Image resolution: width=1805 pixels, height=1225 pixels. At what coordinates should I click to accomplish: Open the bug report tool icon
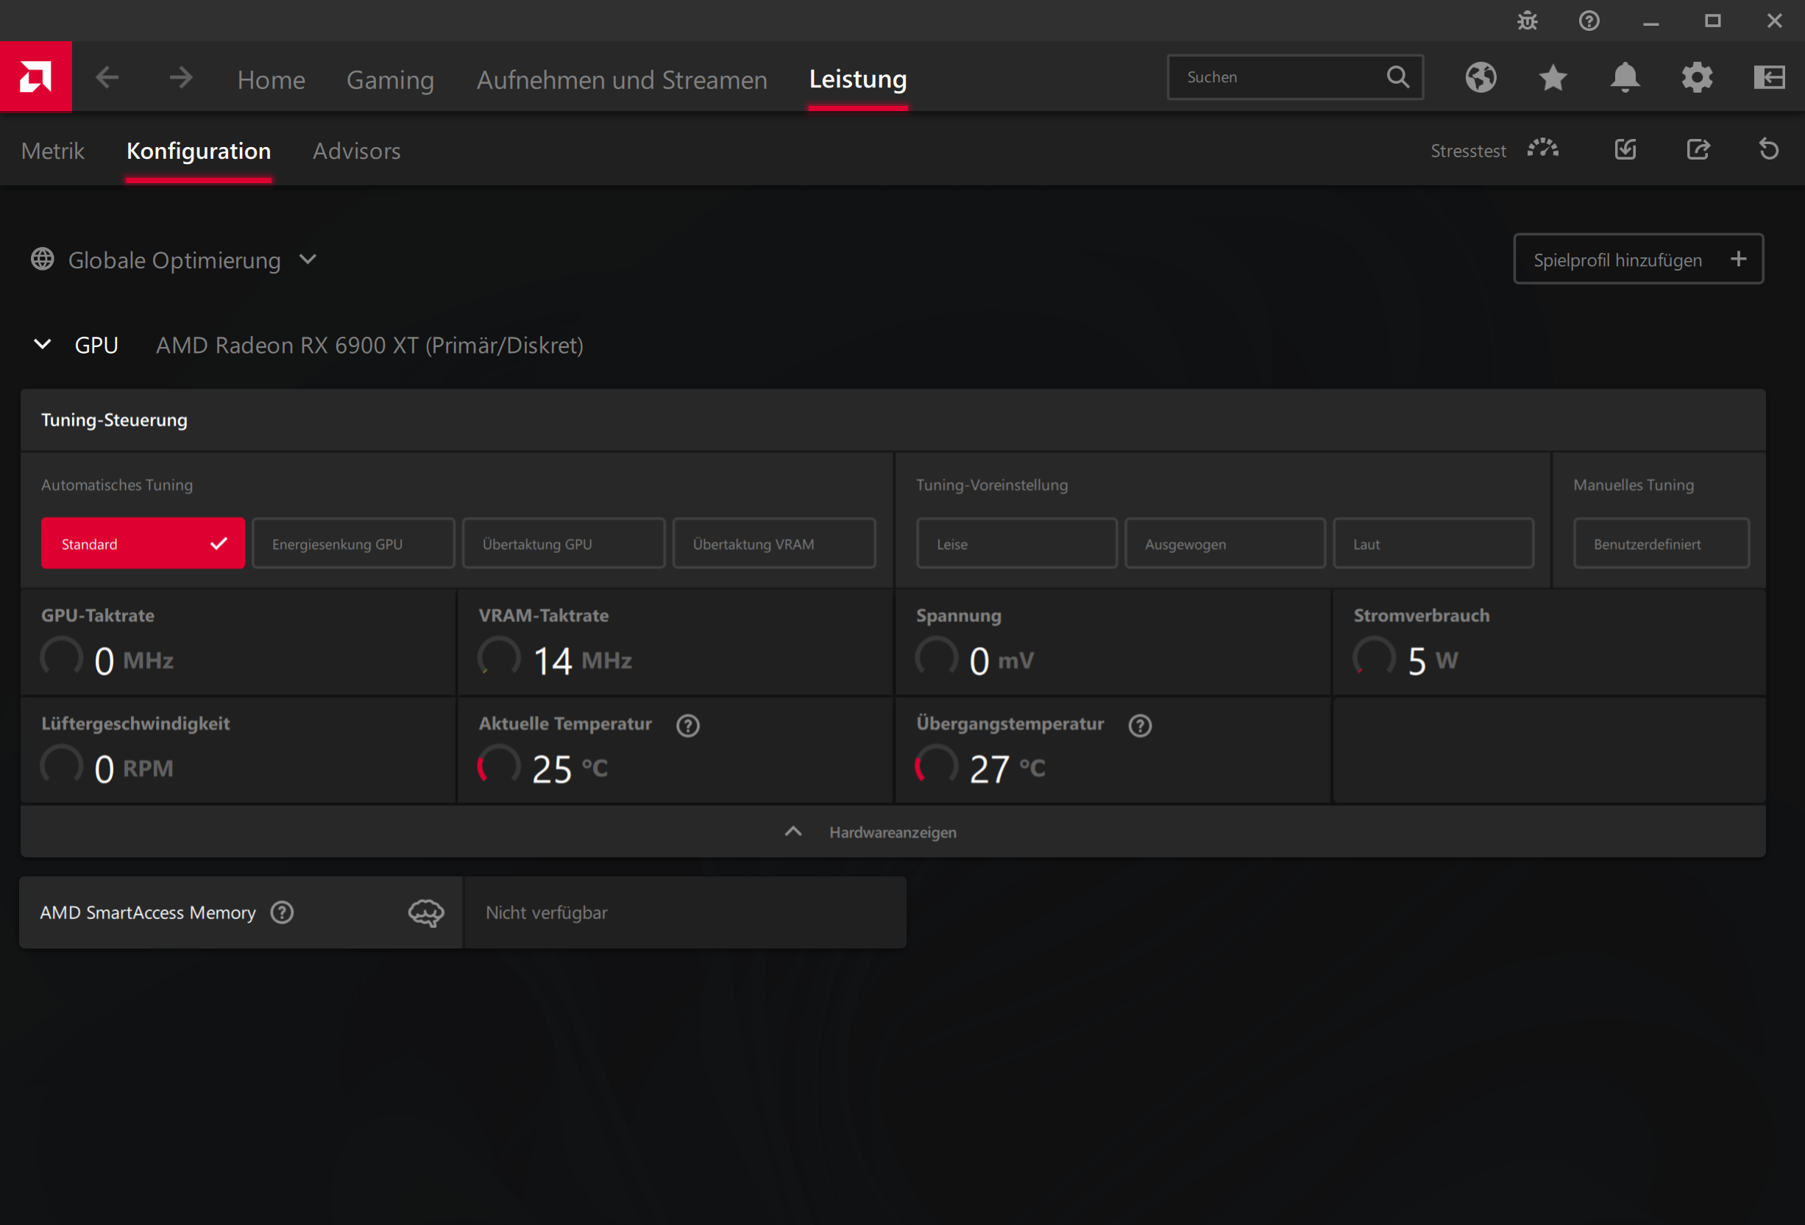tap(1527, 21)
